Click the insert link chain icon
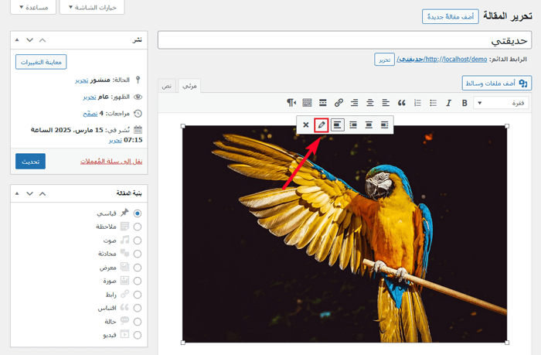This screenshot has height=355, width=541. coord(339,103)
